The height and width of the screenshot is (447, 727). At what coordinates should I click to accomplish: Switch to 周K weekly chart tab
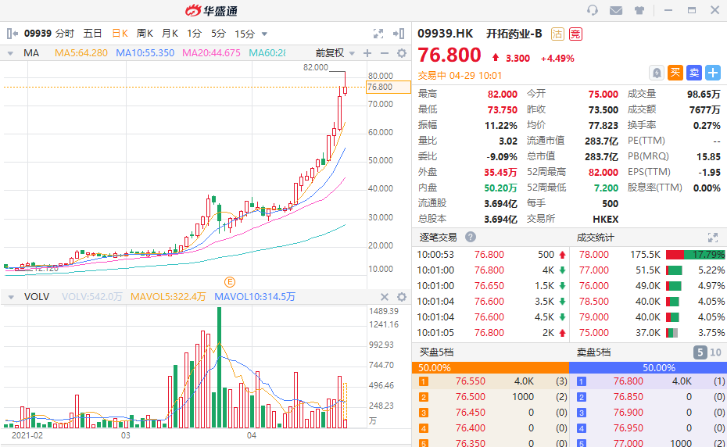tap(145, 34)
